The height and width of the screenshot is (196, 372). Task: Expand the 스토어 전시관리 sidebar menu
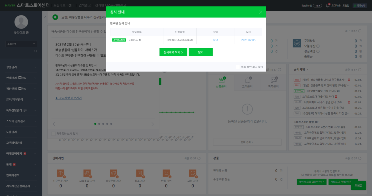[21, 121]
